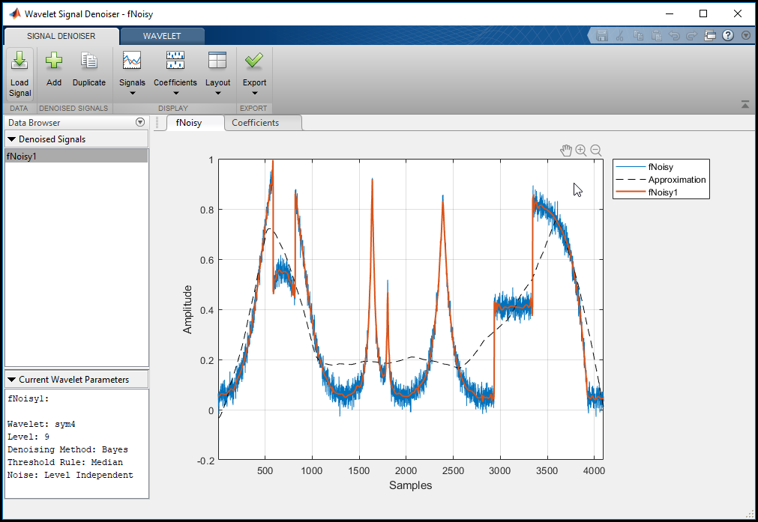This screenshot has width=758, height=522.
Task: Switch to the WAVELET ribbon tab
Action: click(x=162, y=35)
